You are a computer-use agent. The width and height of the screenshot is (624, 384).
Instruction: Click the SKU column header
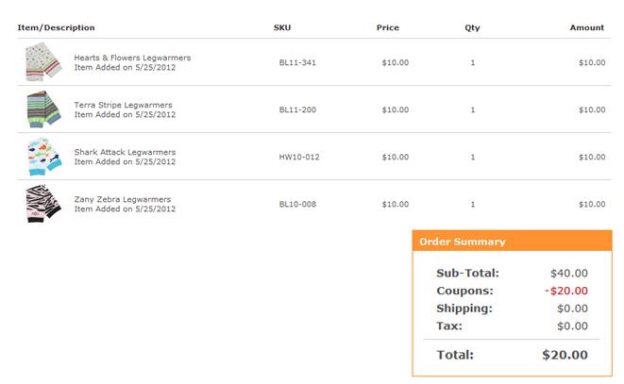pos(281,27)
